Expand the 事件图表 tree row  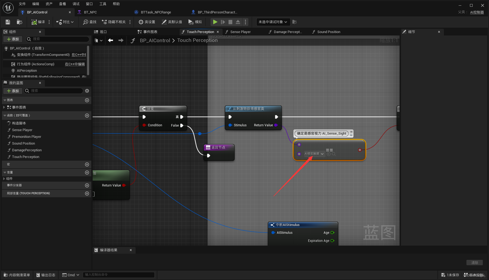pyautogui.click(x=4, y=107)
